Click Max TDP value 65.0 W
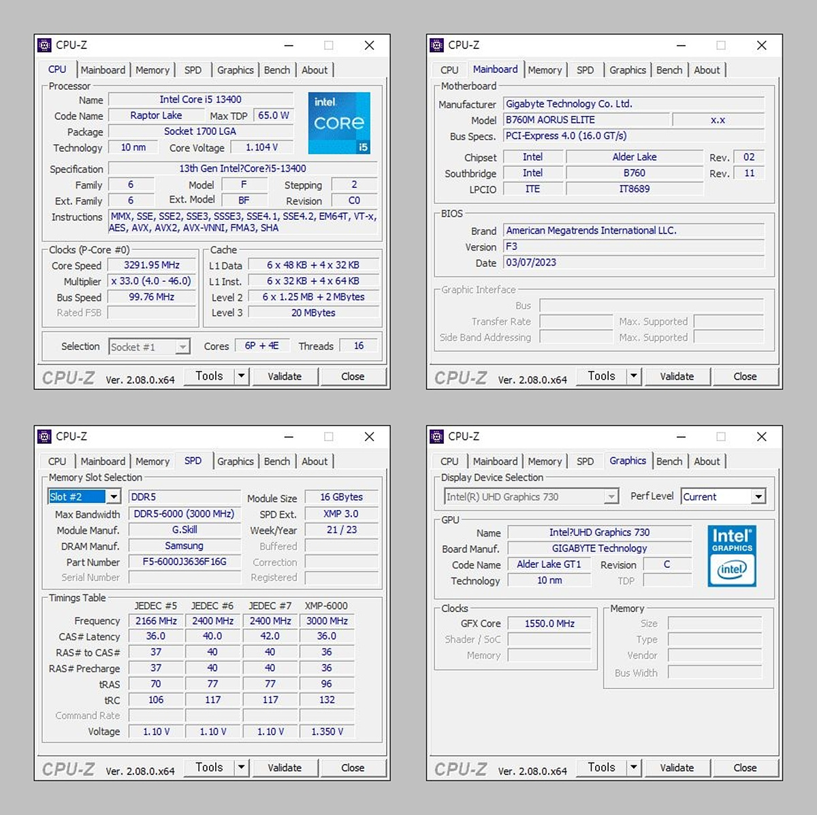The image size is (817, 815). (274, 116)
